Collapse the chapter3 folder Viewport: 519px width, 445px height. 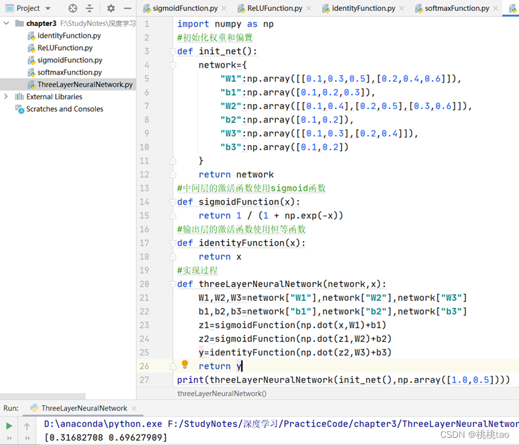pyautogui.click(x=7, y=23)
